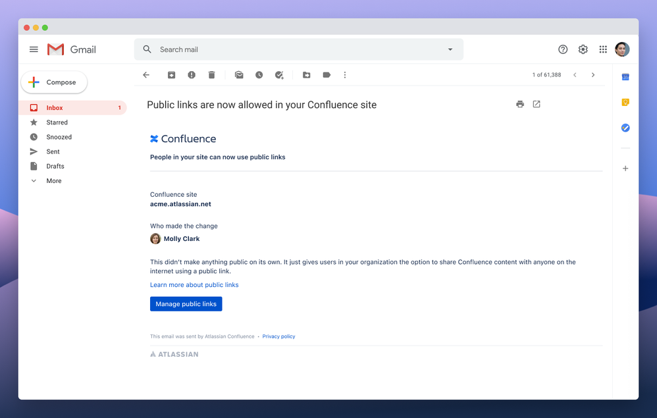Print this email
Viewport: 657px width, 418px height.
pyautogui.click(x=520, y=104)
